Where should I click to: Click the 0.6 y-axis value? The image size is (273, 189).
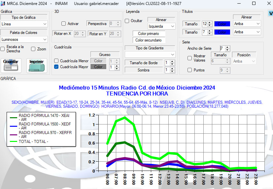point(92,143)
